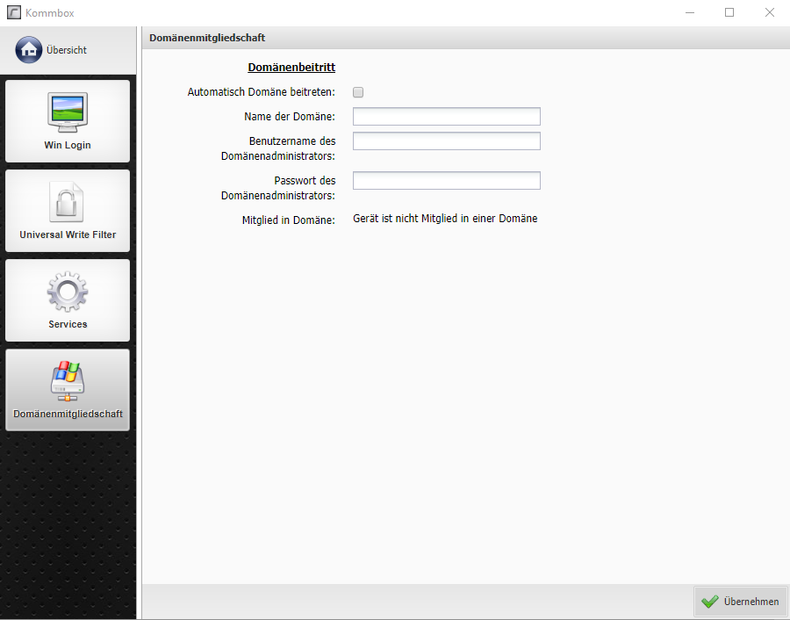The width and height of the screenshot is (790, 620).
Task: Minimize the Kommbox window
Action: click(689, 12)
